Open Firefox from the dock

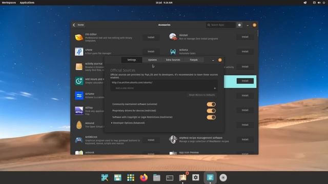[143, 177]
